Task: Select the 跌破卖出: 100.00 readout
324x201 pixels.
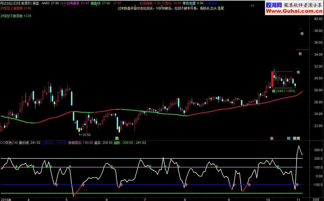Action: pyautogui.click(x=81, y=143)
